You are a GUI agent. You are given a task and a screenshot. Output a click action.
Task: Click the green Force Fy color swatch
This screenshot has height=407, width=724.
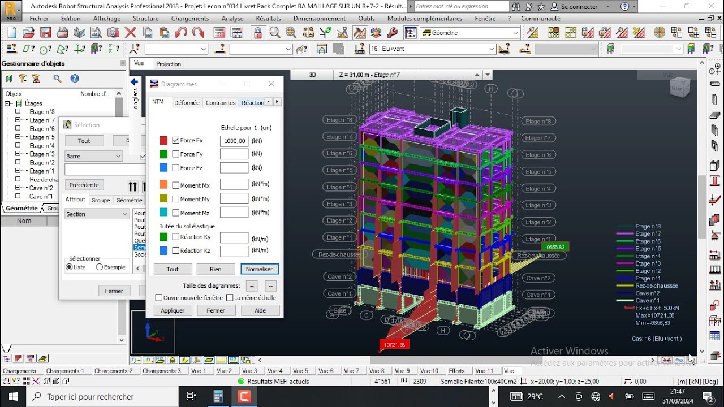[163, 154]
